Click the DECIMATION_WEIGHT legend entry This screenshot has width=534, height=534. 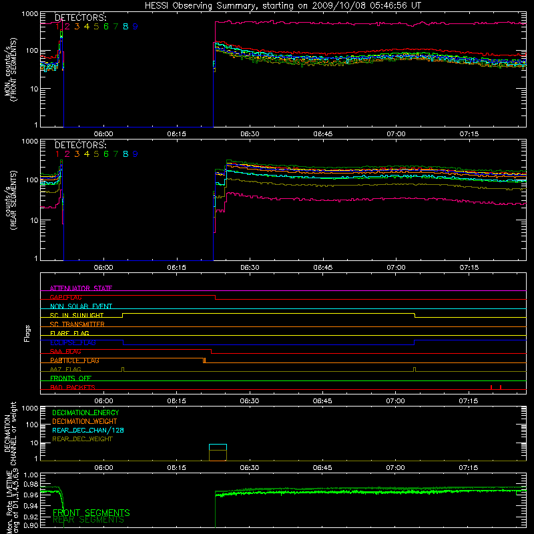click(x=85, y=421)
